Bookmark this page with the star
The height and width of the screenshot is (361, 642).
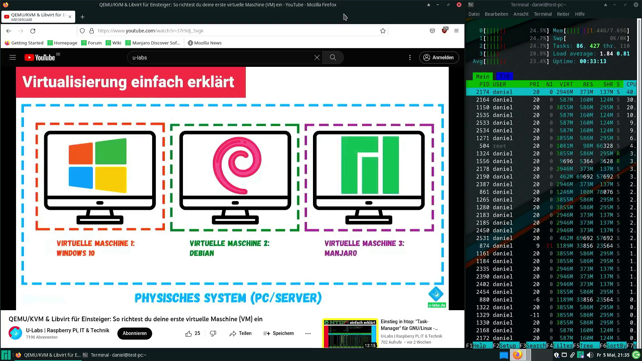point(383,31)
